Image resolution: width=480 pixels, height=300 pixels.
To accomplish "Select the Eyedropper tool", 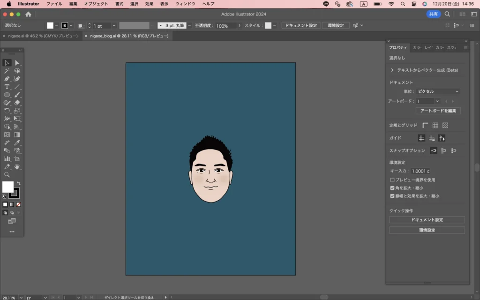I will [x=17, y=142].
